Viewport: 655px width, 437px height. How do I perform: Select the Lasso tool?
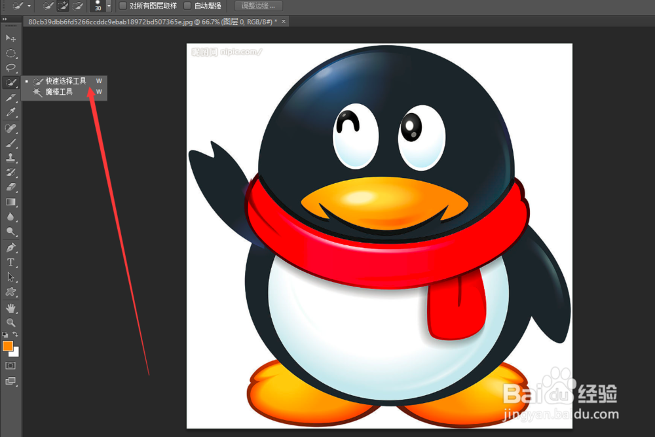coord(10,67)
